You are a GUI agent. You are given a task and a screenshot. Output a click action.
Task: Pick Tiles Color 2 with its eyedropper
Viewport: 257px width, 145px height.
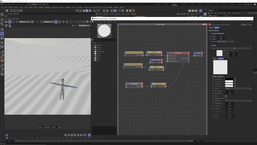click(x=235, y=84)
